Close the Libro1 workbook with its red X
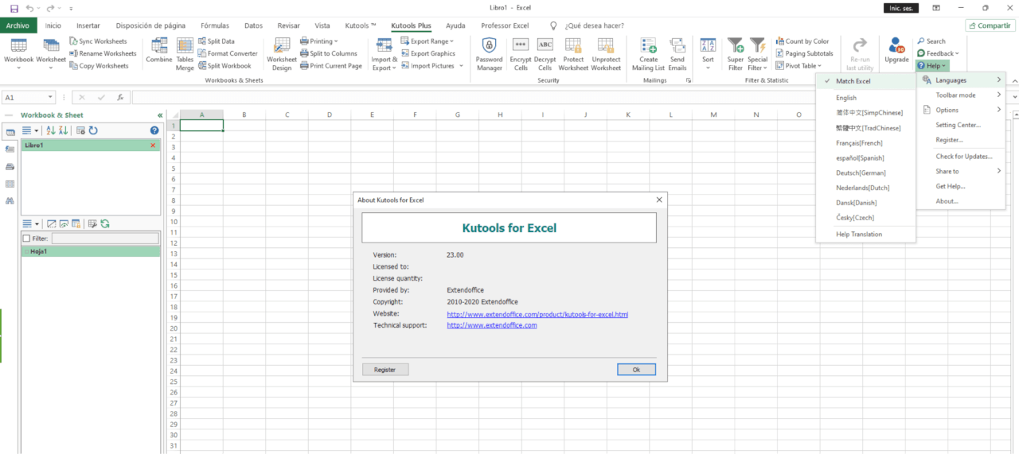Screen dimensions: 1019x454 (x=153, y=146)
